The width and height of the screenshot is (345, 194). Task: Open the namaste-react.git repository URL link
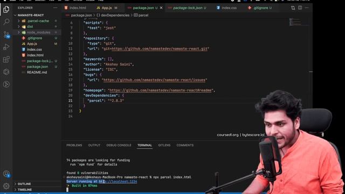pos(160,48)
